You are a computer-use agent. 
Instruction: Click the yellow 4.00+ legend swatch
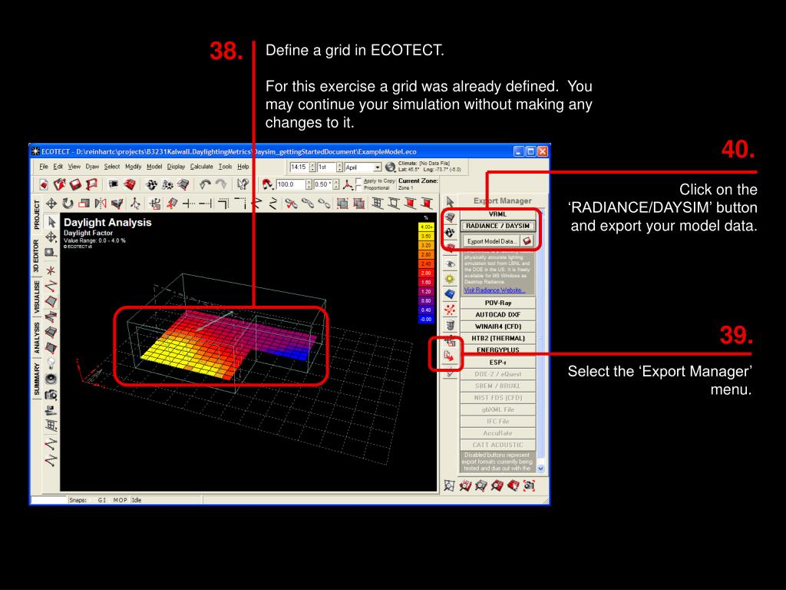[425, 227]
